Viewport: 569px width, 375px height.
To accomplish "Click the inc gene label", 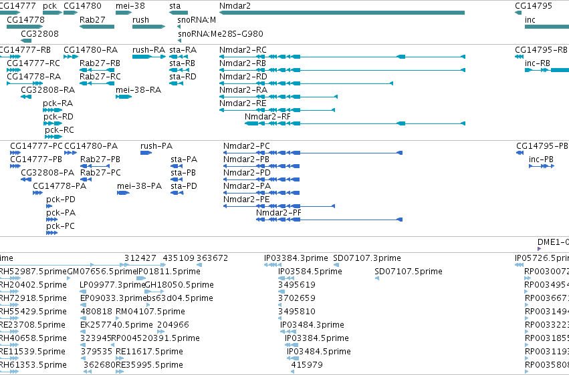I will point(530,19).
